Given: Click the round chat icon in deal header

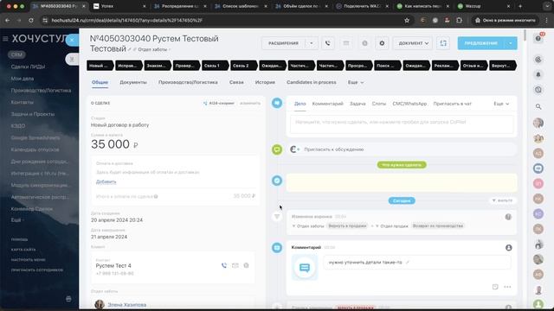Looking at the screenshot, I should [x=364, y=43].
